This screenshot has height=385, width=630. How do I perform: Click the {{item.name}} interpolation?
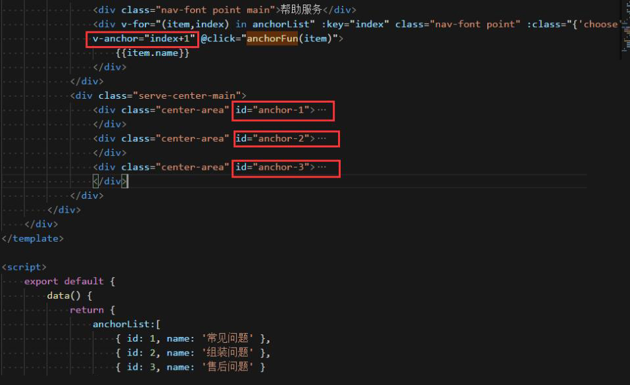coord(153,53)
